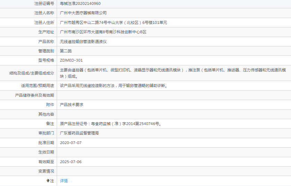Click the bulb icon beside 注 label
Viewport: 291px width, 186px height.
click(x=48, y=181)
